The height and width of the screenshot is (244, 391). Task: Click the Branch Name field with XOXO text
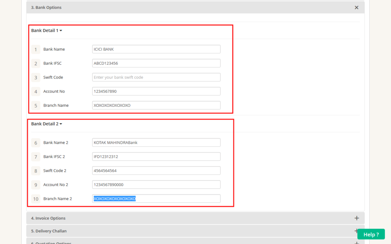[156, 105]
